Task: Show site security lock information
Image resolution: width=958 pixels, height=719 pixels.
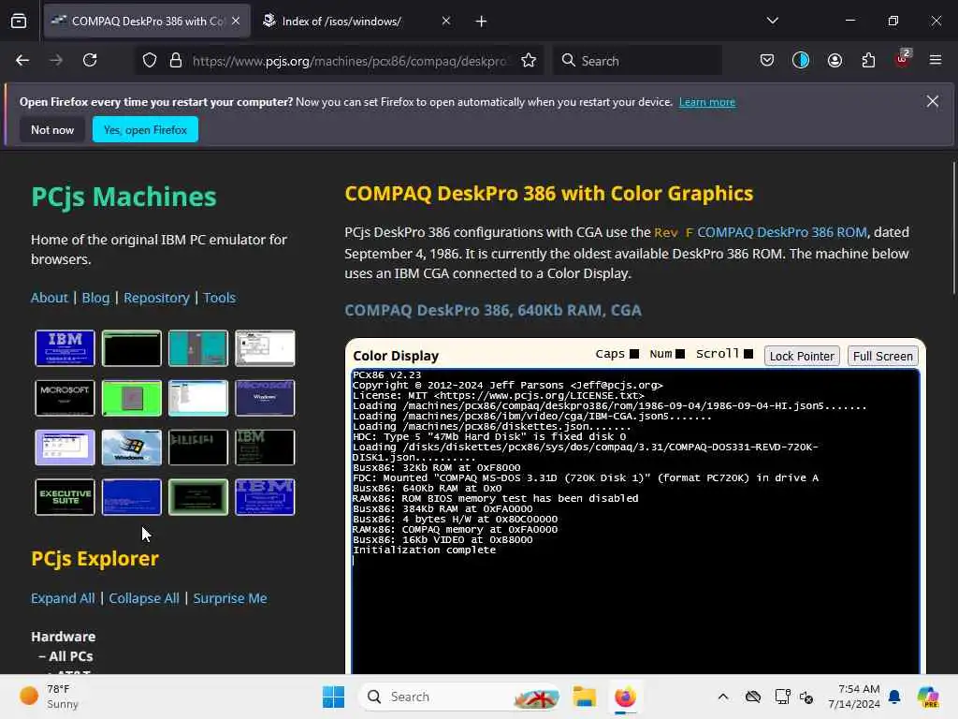Action: tap(176, 61)
